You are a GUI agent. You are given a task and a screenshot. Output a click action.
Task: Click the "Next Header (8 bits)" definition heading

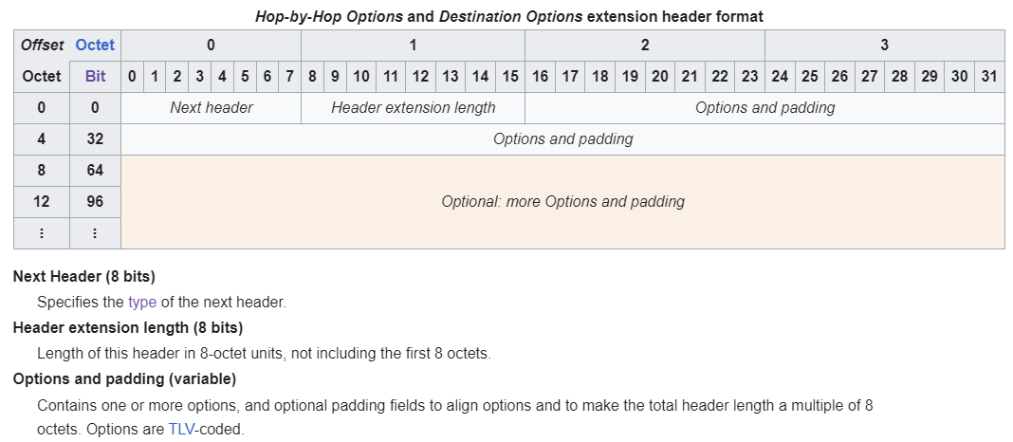(x=84, y=277)
